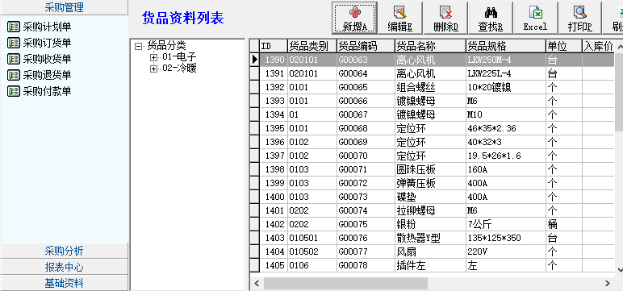Expand the 01-电子 category node

(x=153, y=57)
